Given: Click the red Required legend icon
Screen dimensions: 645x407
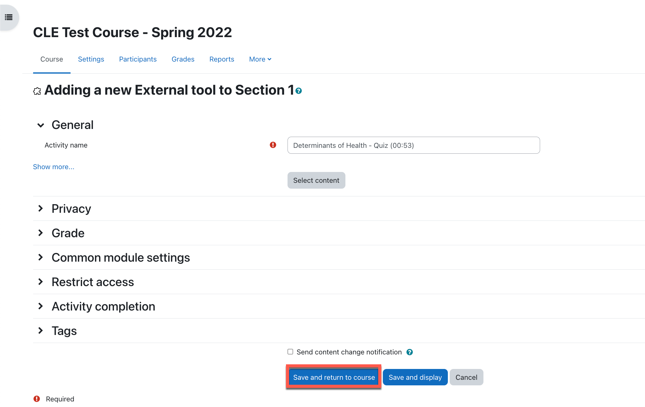Looking at the screenshot, I should [37, 399].
